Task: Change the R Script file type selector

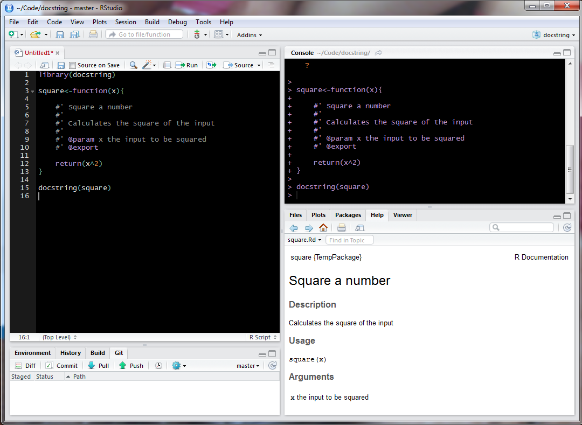Action: pos(263,337)
